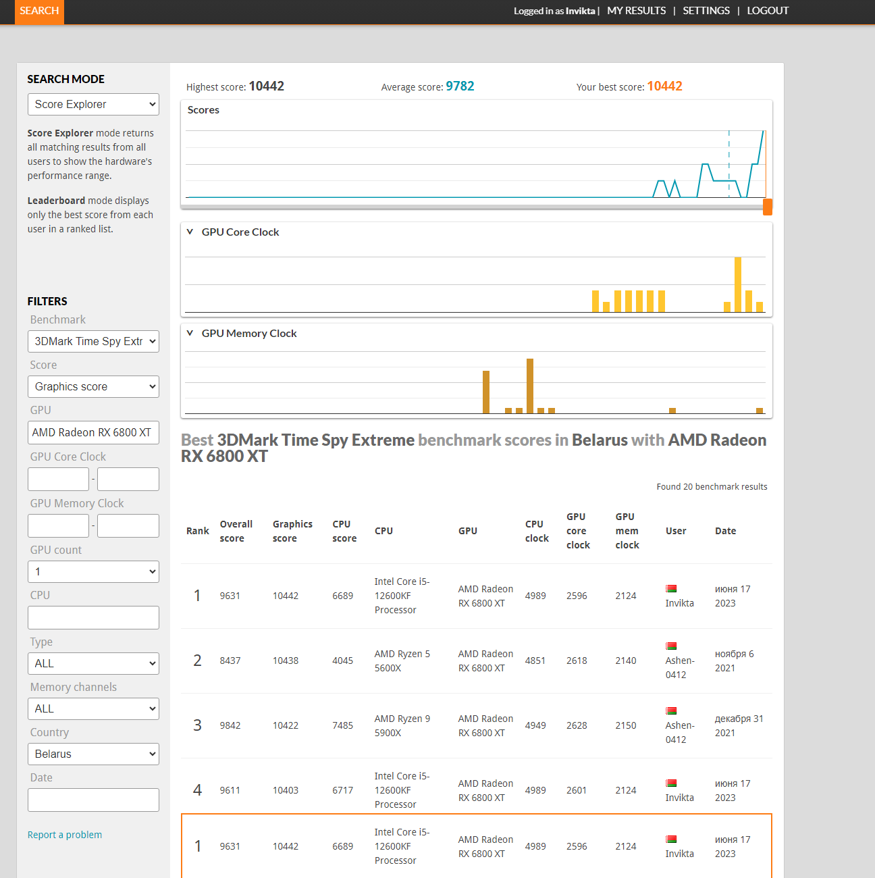Click CPU score 7485
This screenshot has width=875, height=878.
pos(342,725)
